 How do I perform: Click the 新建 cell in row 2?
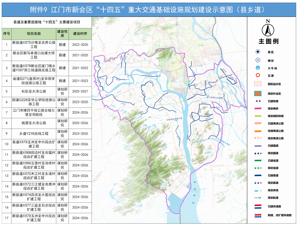pyautogui.click(x=62, y=55)
